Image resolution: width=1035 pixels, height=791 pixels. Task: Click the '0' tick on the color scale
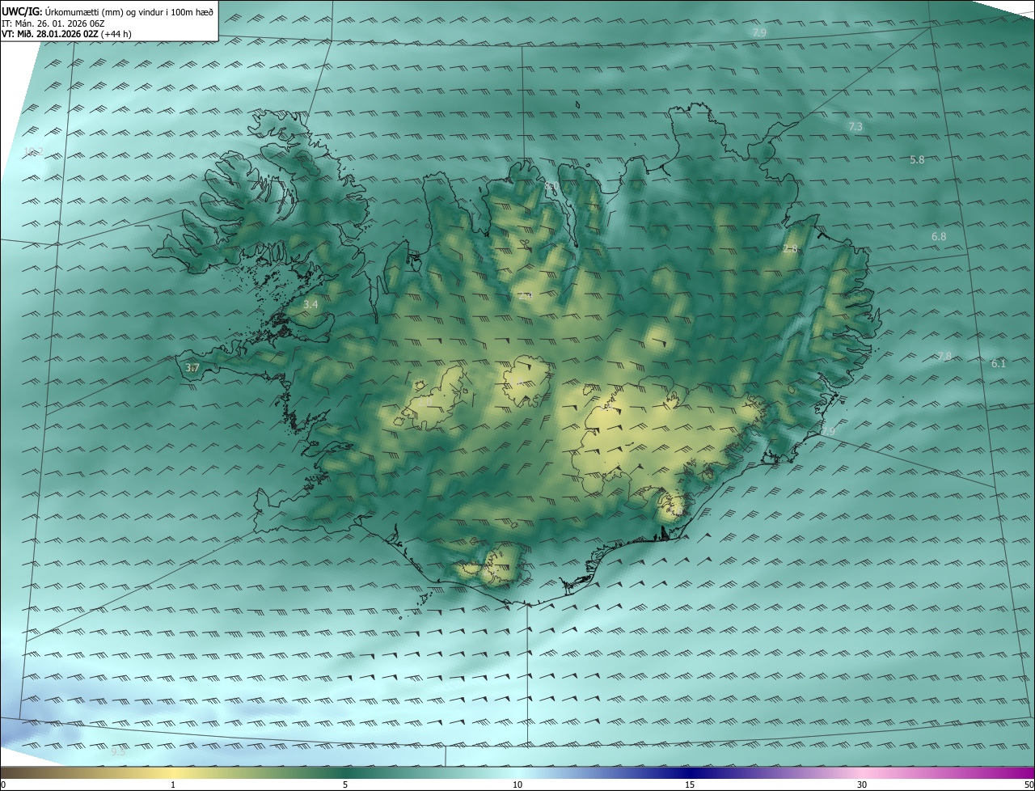click(3, 785)
